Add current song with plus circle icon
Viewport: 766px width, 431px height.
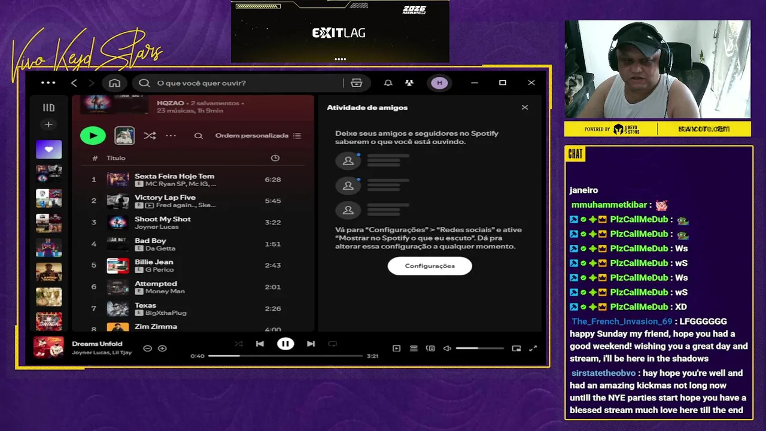tap(162, 348)
